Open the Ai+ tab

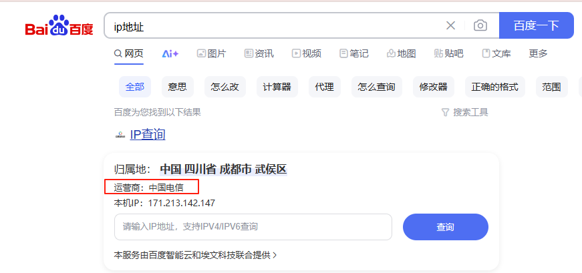170,53
